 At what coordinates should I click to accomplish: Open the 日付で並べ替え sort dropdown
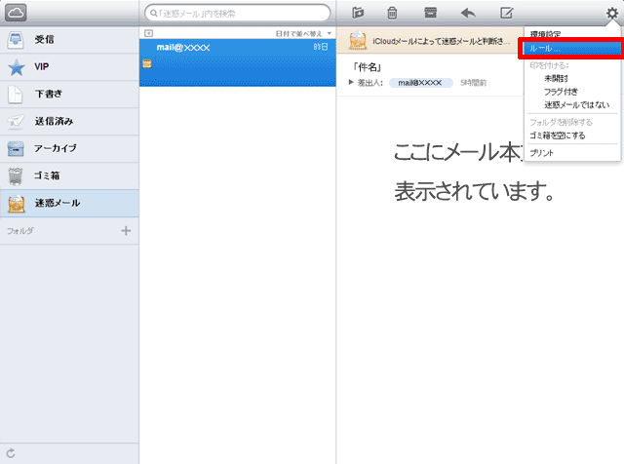pyautogui.click(x=301, y=33)
